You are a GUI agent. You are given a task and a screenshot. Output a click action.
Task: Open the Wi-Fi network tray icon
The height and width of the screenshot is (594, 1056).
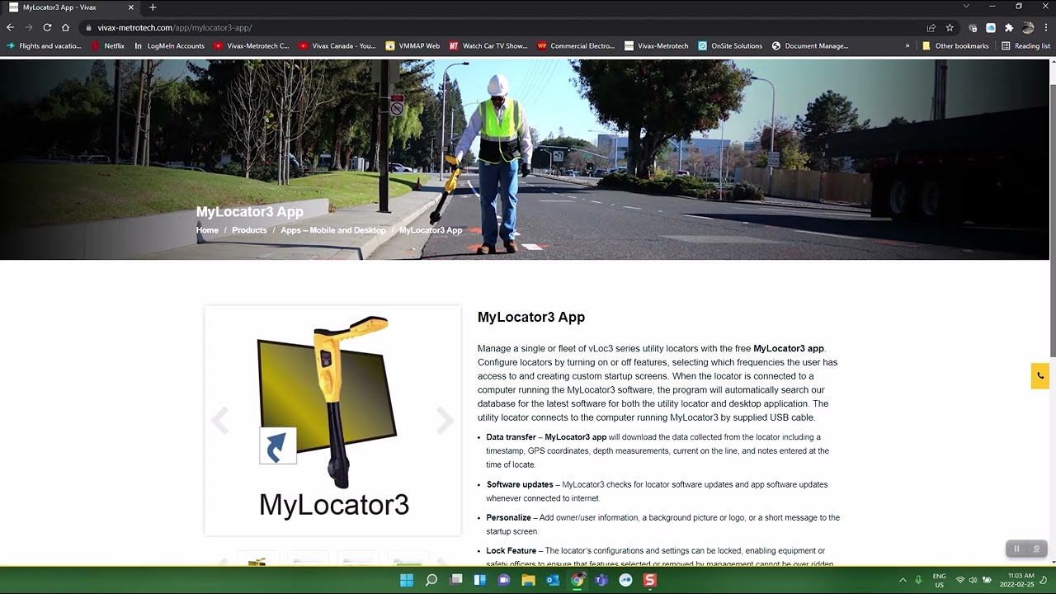coord(960,580)
